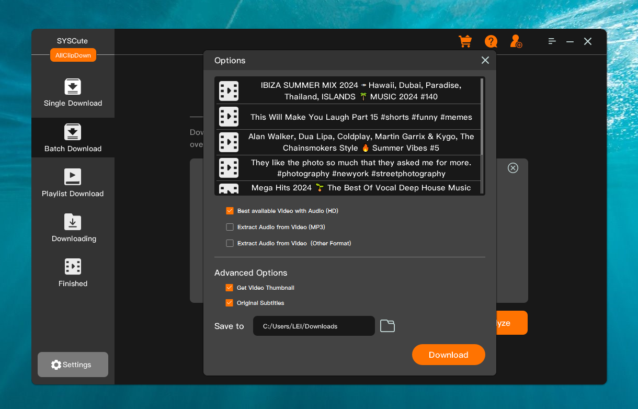The image size is (638, 409).
Task: Toggle Original Subtitles off
Action: [229, 303]
